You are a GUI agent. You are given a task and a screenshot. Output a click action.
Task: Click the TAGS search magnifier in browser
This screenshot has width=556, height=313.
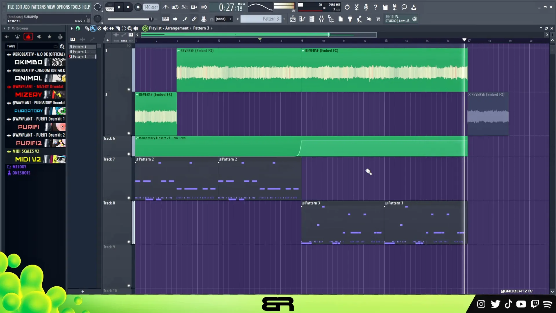coord(62,46)
